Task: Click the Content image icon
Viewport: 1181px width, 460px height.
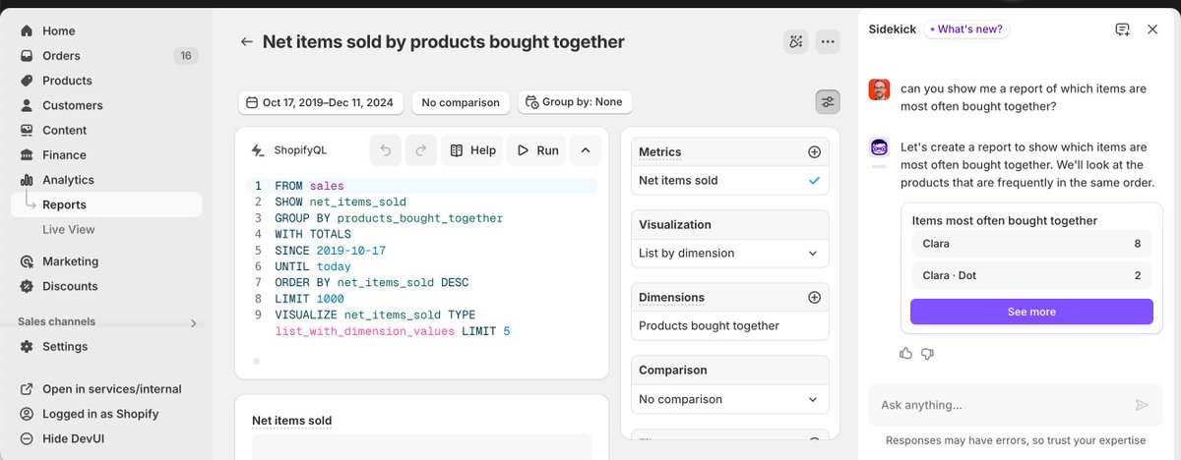Action: pos(27,130)
